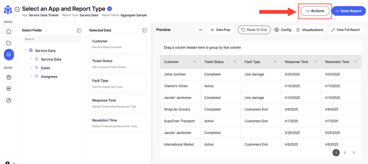
Task: Open the Actions dropdown
Action: coord(315,11)
